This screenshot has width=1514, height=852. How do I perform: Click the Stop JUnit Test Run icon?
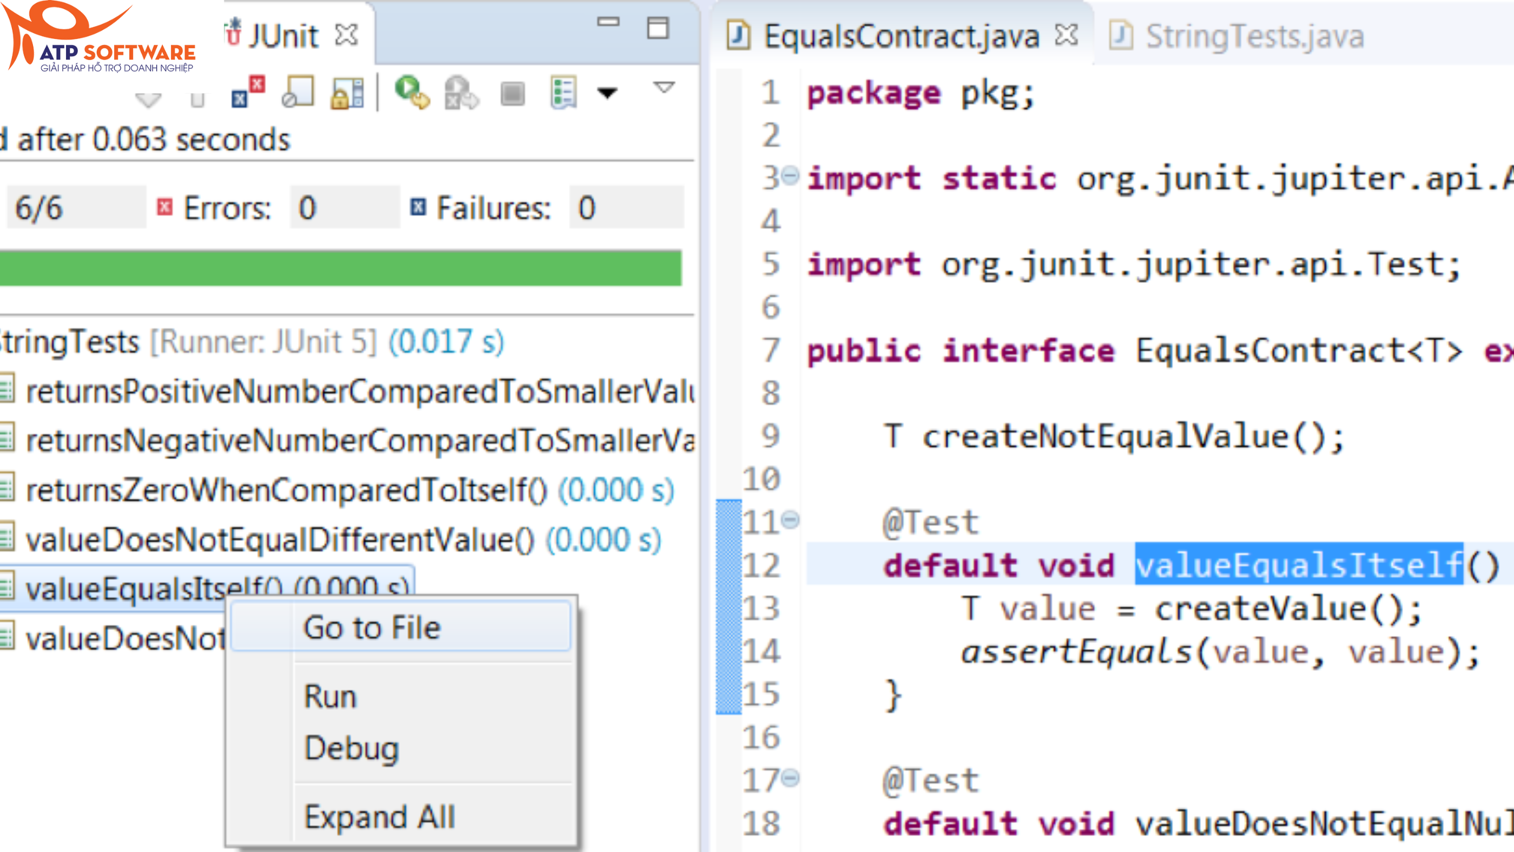[x=513, y=94]
